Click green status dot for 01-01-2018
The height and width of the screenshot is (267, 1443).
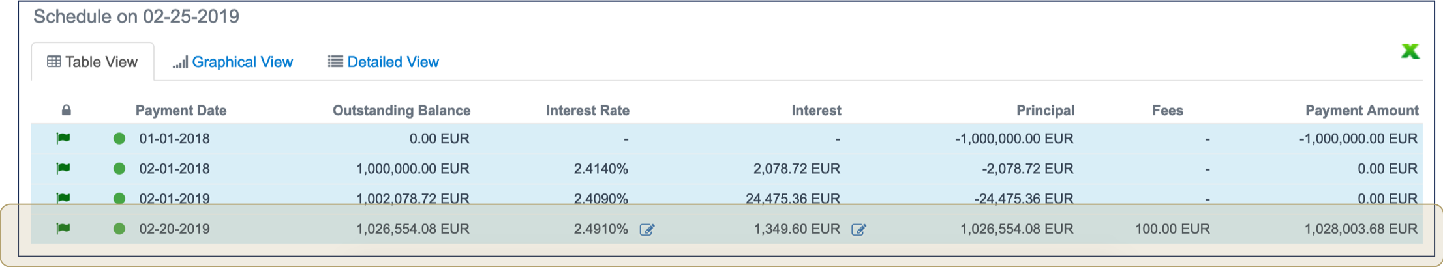click(119, 139)
